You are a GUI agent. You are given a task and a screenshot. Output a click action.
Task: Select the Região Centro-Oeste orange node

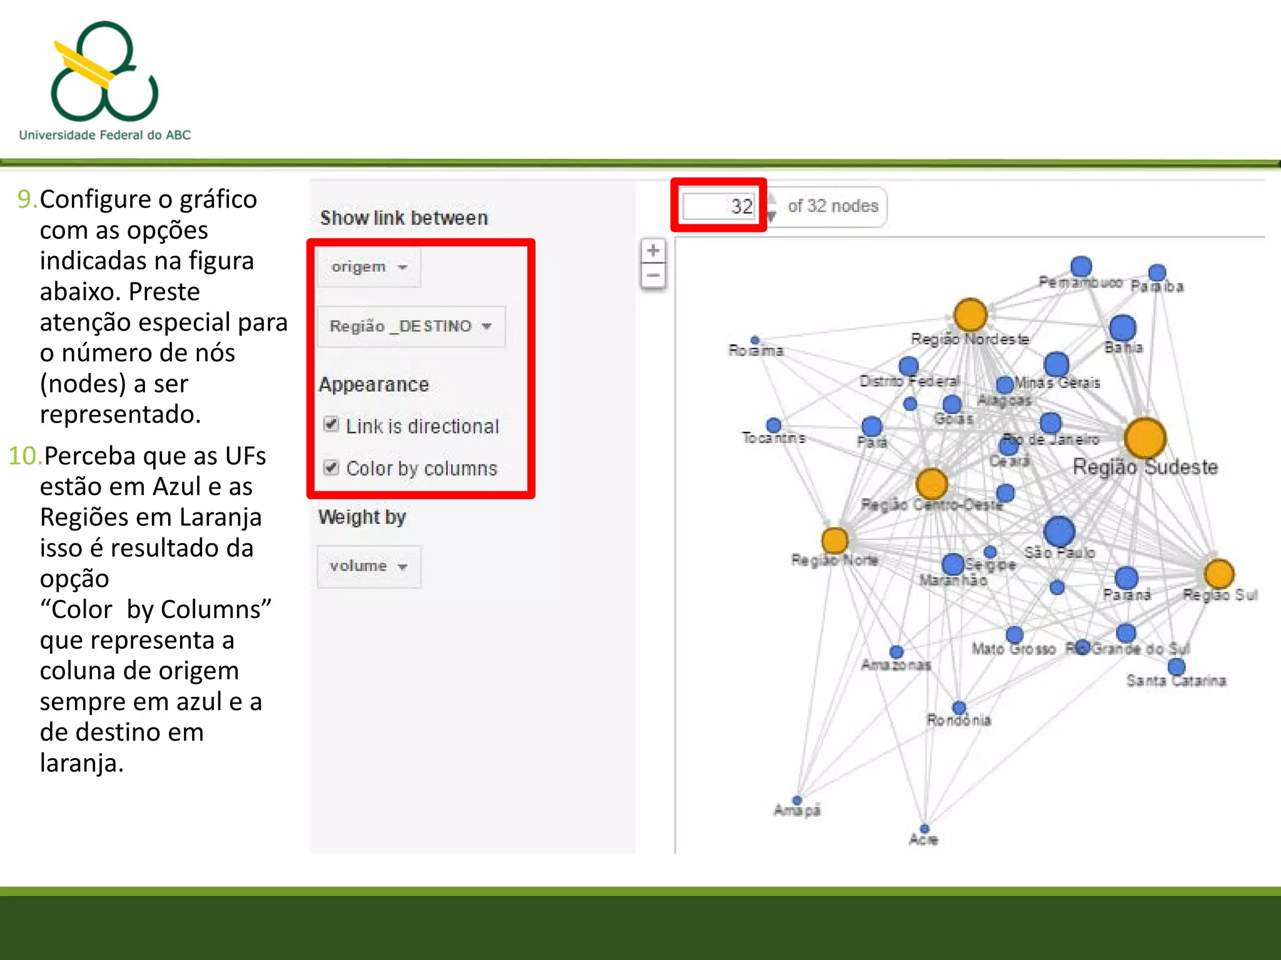coord(931,484)
